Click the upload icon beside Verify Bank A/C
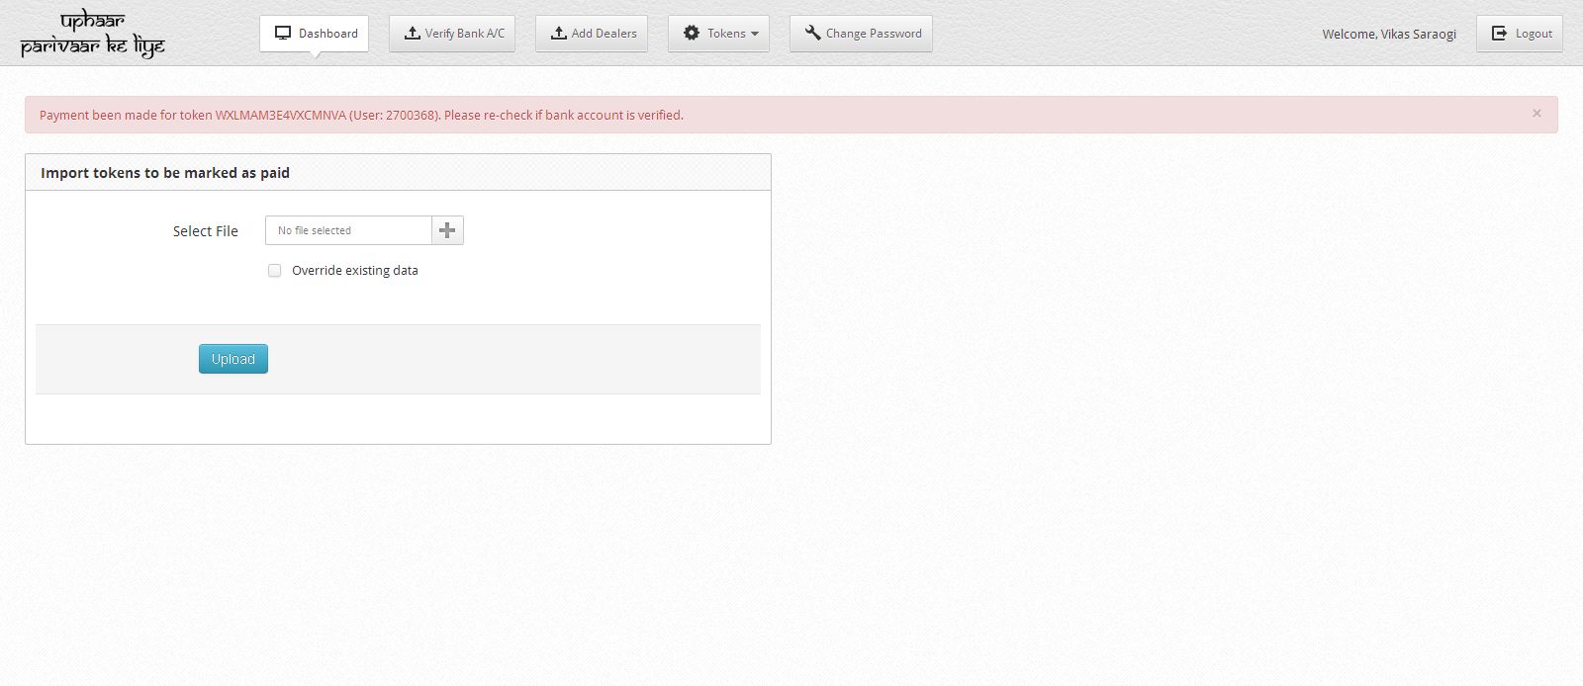 pyautogui.click(x=413, y=33)
